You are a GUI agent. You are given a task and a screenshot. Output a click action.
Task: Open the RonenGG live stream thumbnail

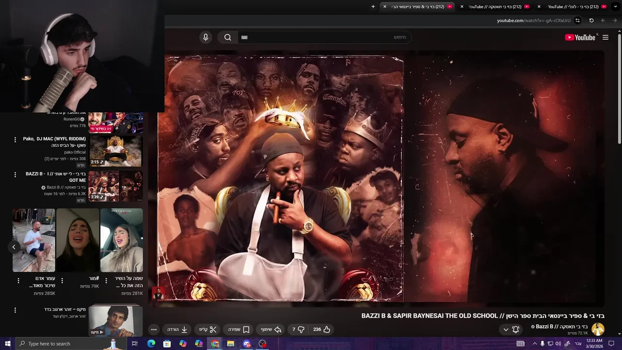(116, 122)
